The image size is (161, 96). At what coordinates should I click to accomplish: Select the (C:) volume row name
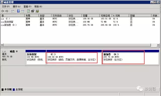tap(8, 19)
